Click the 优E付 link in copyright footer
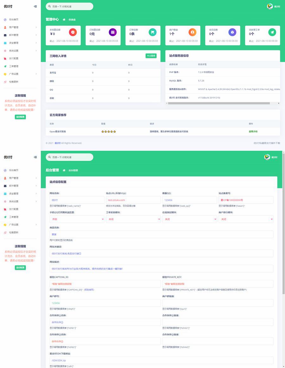Viewport: 285px width, 368px height. pyautogui.click(x=57, y=143)
